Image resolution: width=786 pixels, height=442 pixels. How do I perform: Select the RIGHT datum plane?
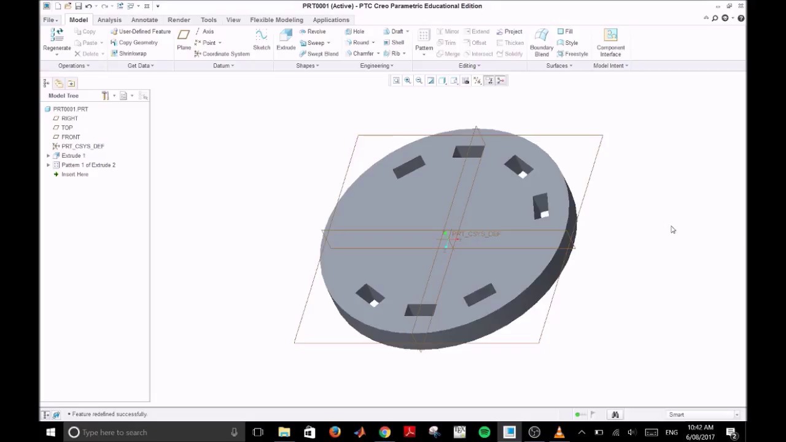[69, 118]
